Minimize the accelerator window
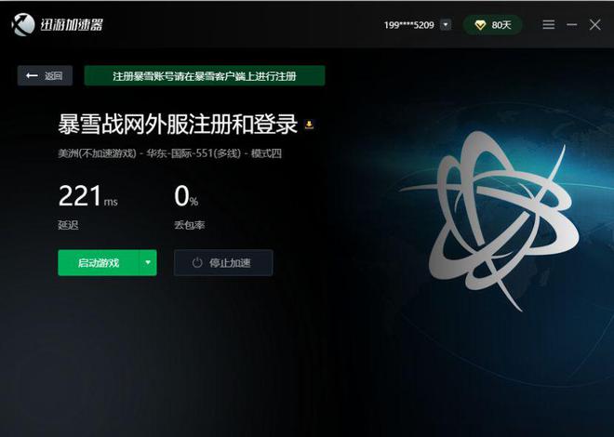This screenshot has height=437, width=614. [x=572, y=25]
